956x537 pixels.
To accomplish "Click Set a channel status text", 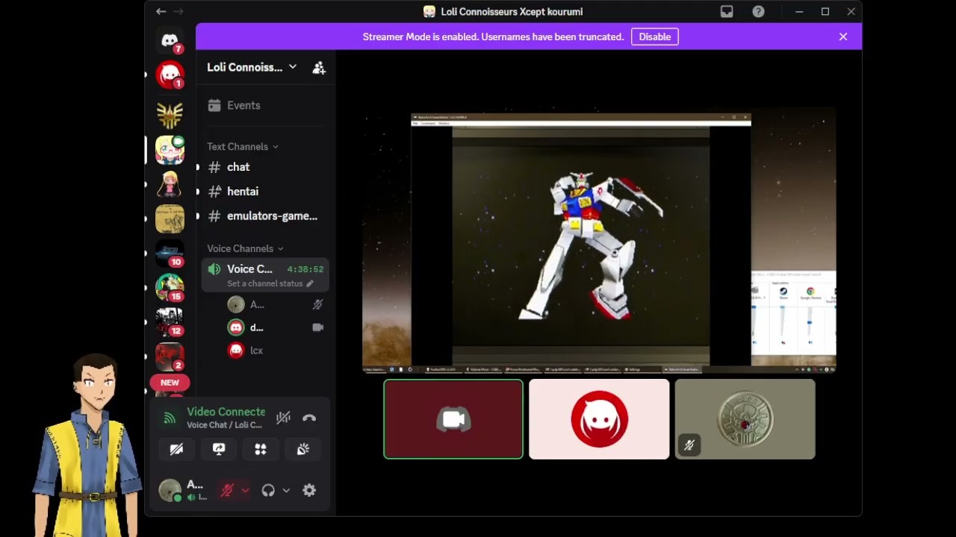I will click(265, 283).
